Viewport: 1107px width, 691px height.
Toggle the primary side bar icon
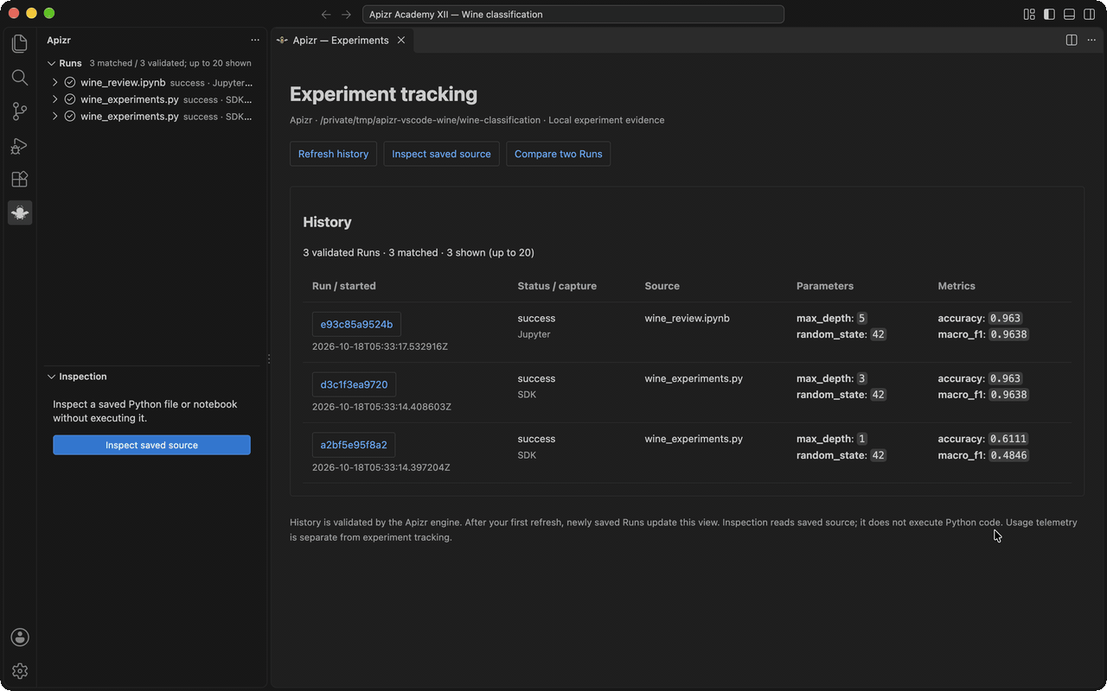[1049, 15]
